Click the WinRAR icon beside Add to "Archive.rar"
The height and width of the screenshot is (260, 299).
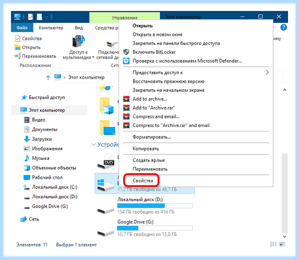pyautogui.click(x=126, y=108)
